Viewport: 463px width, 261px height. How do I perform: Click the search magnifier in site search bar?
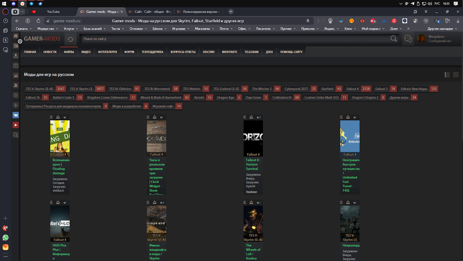[394, 39]
